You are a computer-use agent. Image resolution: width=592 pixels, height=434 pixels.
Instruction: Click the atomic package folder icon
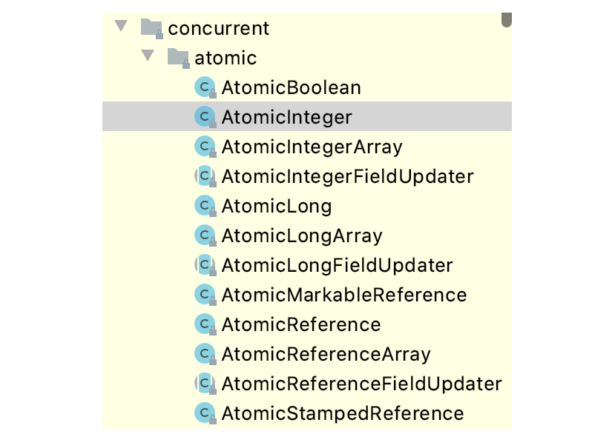[x=178, y=58]
